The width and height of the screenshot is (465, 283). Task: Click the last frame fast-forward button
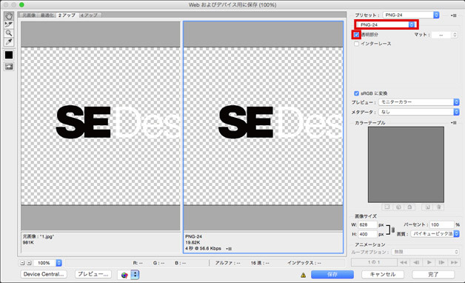pos(454,262)
